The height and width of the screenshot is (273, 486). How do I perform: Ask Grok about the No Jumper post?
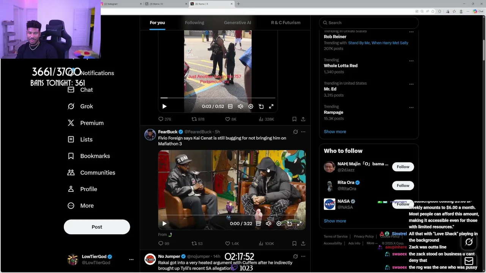(x=295, y=257)
